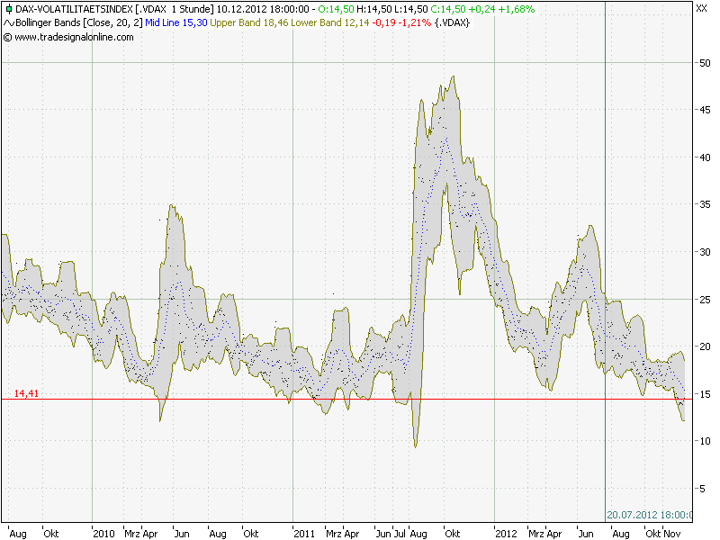The image size is (720, 540).
Task: Click the Mid Line 15,30 legend entry
Action: point(176,23)
